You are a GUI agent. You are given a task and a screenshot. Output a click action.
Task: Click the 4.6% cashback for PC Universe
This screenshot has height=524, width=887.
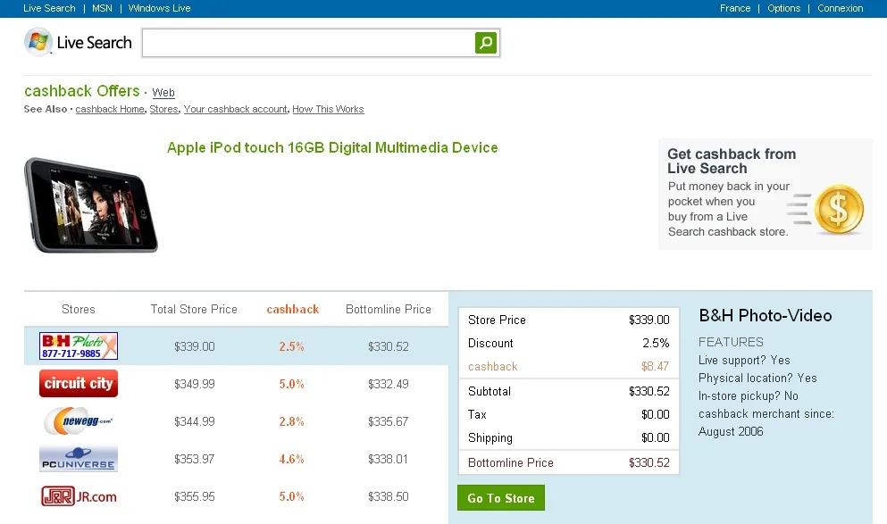click(291, 459)
